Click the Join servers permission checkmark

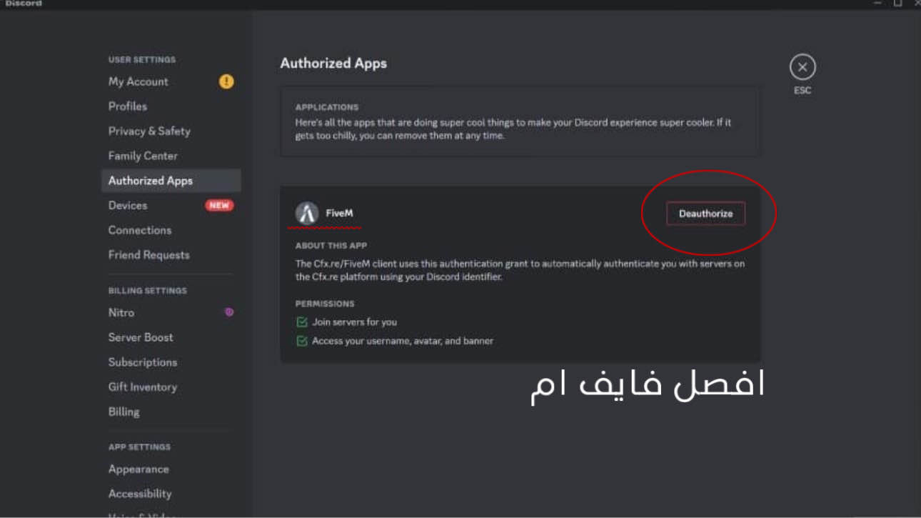302,322
